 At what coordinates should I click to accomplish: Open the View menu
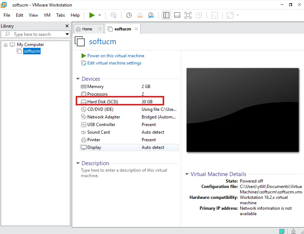point(33,15)
